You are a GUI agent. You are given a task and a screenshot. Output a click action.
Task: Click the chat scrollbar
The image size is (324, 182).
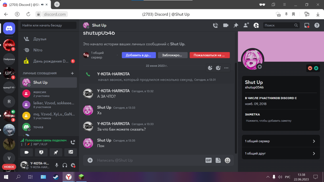(x=236, y=108)
